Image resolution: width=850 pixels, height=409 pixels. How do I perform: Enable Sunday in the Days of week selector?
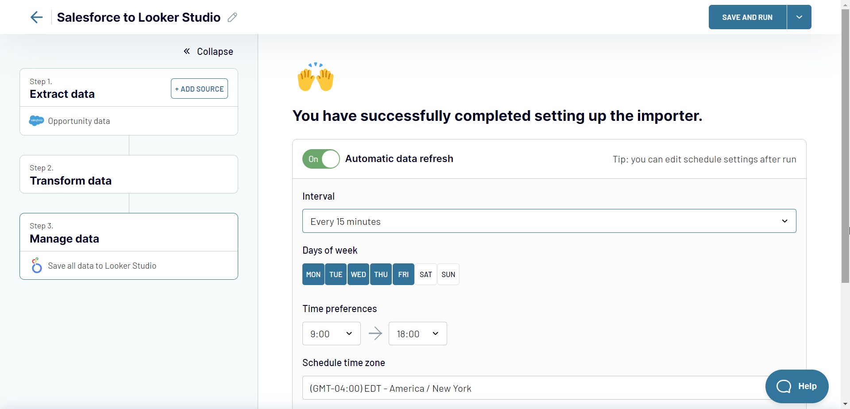[x=448, y=274]
